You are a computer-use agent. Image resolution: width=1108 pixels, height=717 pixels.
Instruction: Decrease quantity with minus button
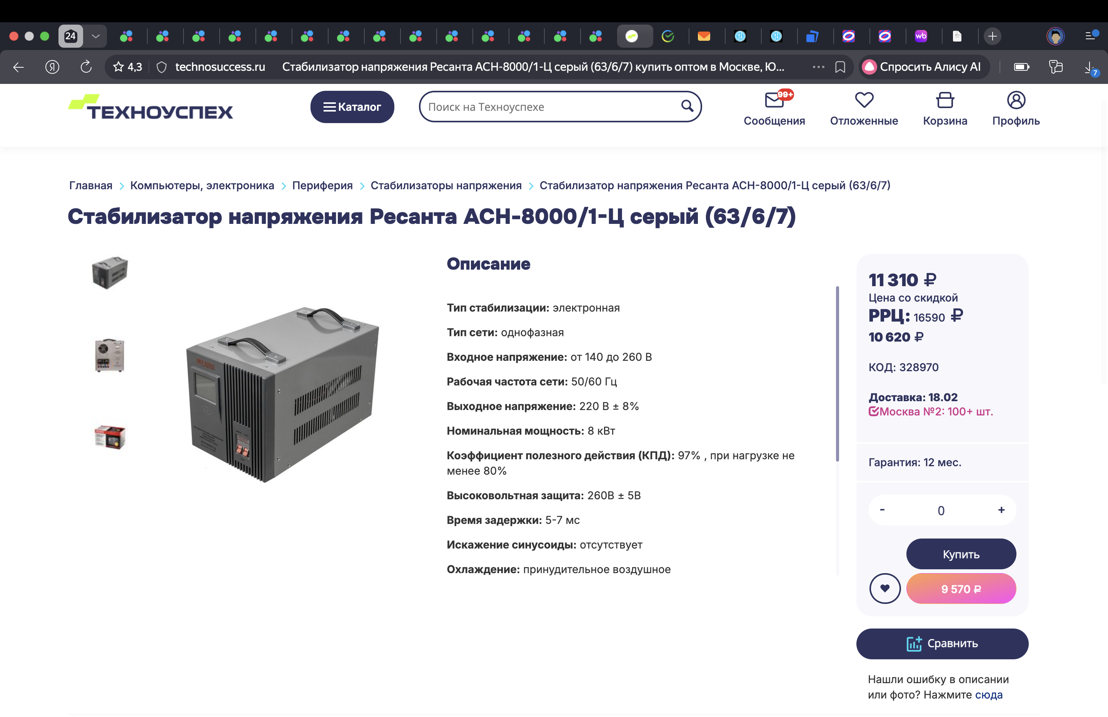point(882,510)
